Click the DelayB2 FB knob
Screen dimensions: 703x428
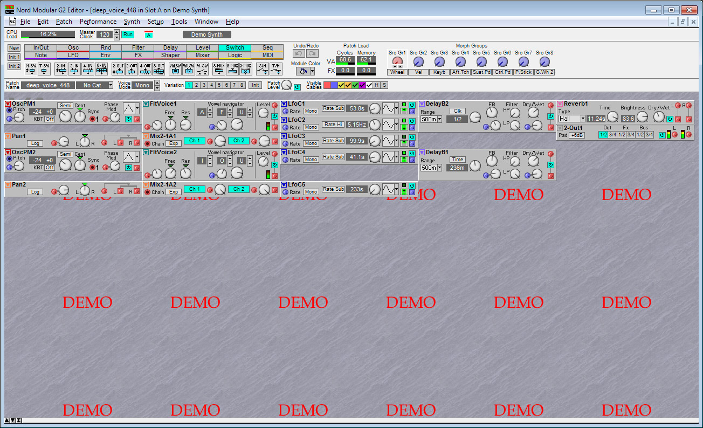(492, 113)
